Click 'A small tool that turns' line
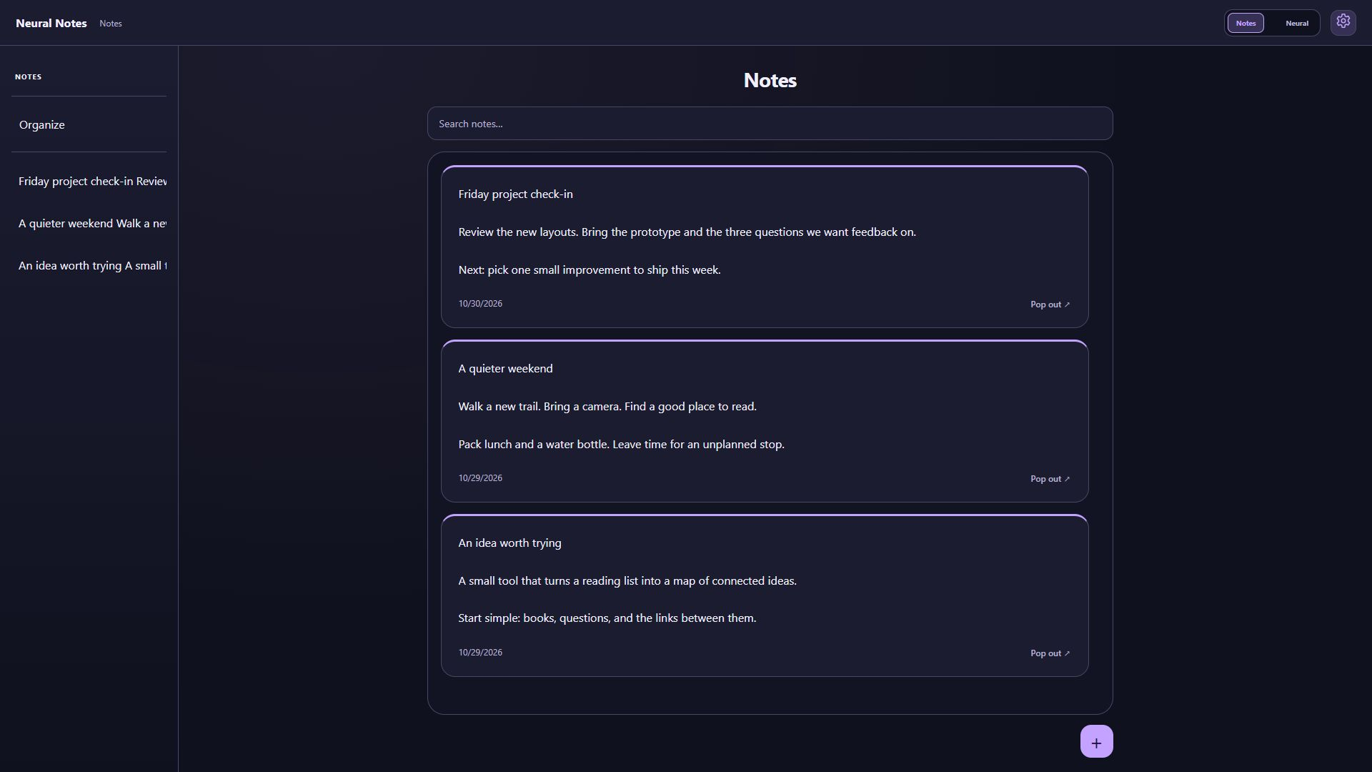The height and width of the screenshot is (772, 1372). [x=627, y=581]
